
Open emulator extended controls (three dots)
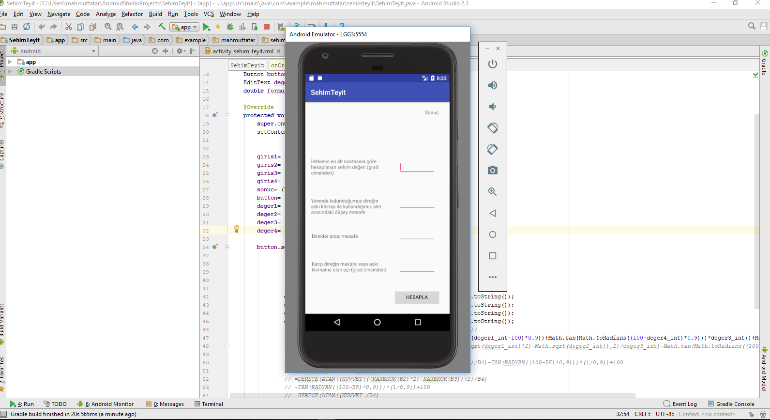pos(492,277)
